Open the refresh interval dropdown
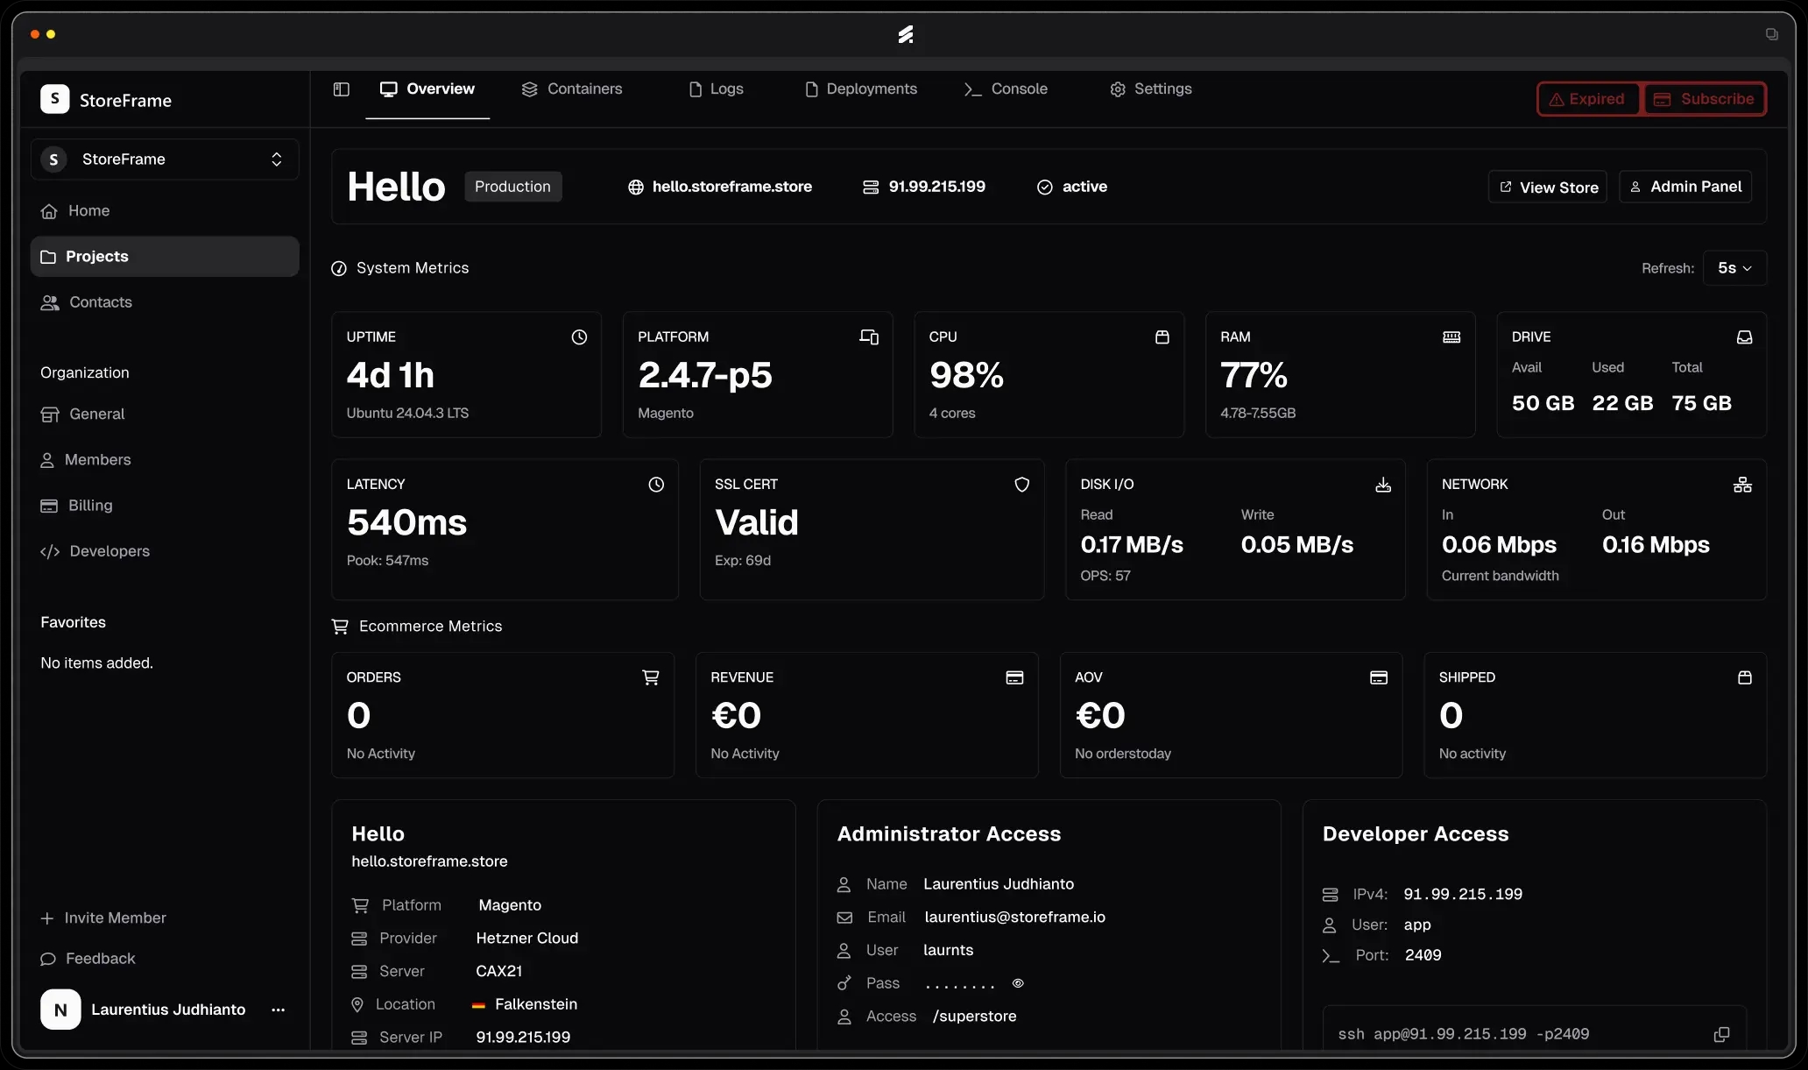 pos(1734,267)
